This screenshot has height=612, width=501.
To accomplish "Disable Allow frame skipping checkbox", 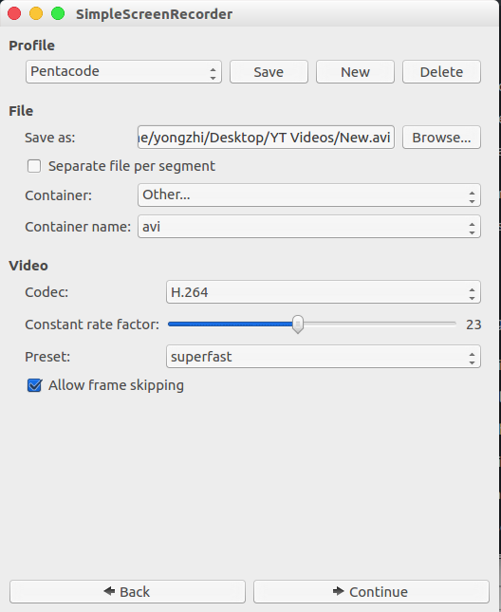I will (x=34, y=385).
